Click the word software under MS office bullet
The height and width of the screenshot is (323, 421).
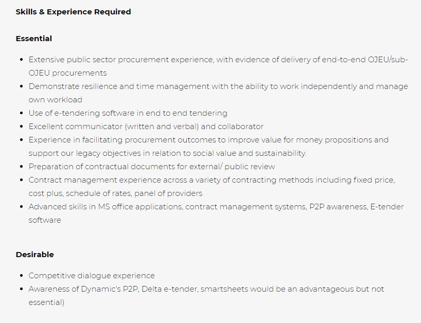[45, 220]
